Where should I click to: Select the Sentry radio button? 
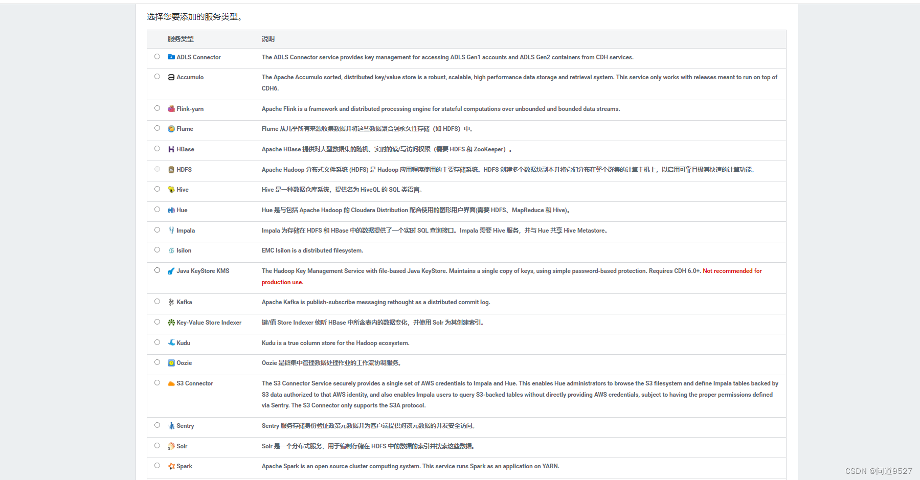pos(157,425)
